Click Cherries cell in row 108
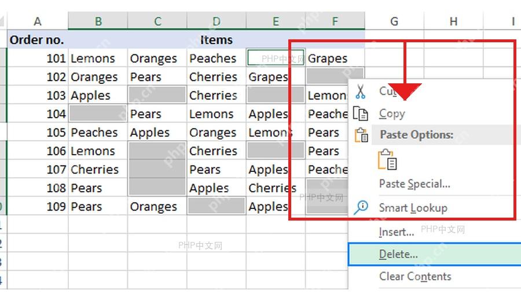The width and height of the screenshot is (521, 301). coord(276,188)
